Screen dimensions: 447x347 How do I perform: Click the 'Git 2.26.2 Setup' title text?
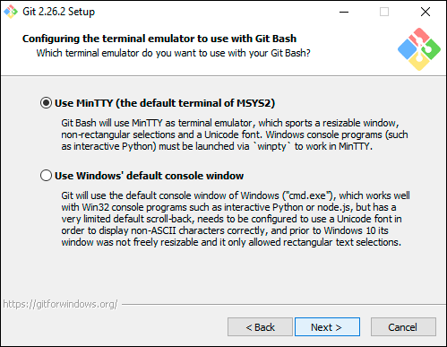pyautogui.click(x=58, y=12)
